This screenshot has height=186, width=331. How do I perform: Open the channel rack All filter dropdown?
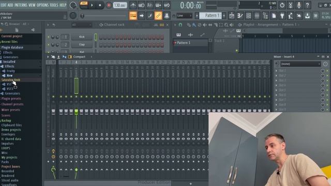point(82,25)
